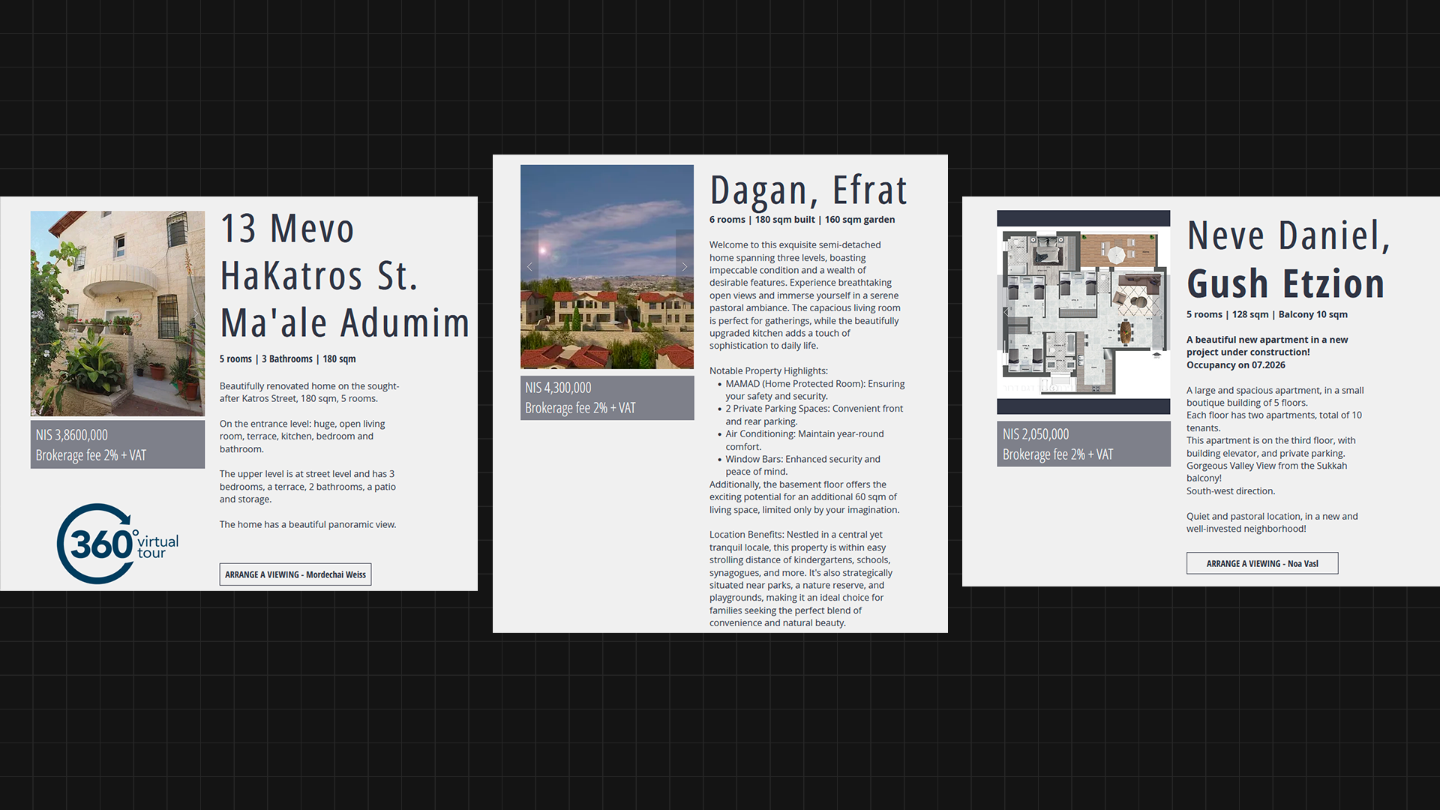Click the '6 rooms | 180 sqm built' specs line
Image resolution: width=1440 pixels, height=810 pixels.
[x=802, y=220]
